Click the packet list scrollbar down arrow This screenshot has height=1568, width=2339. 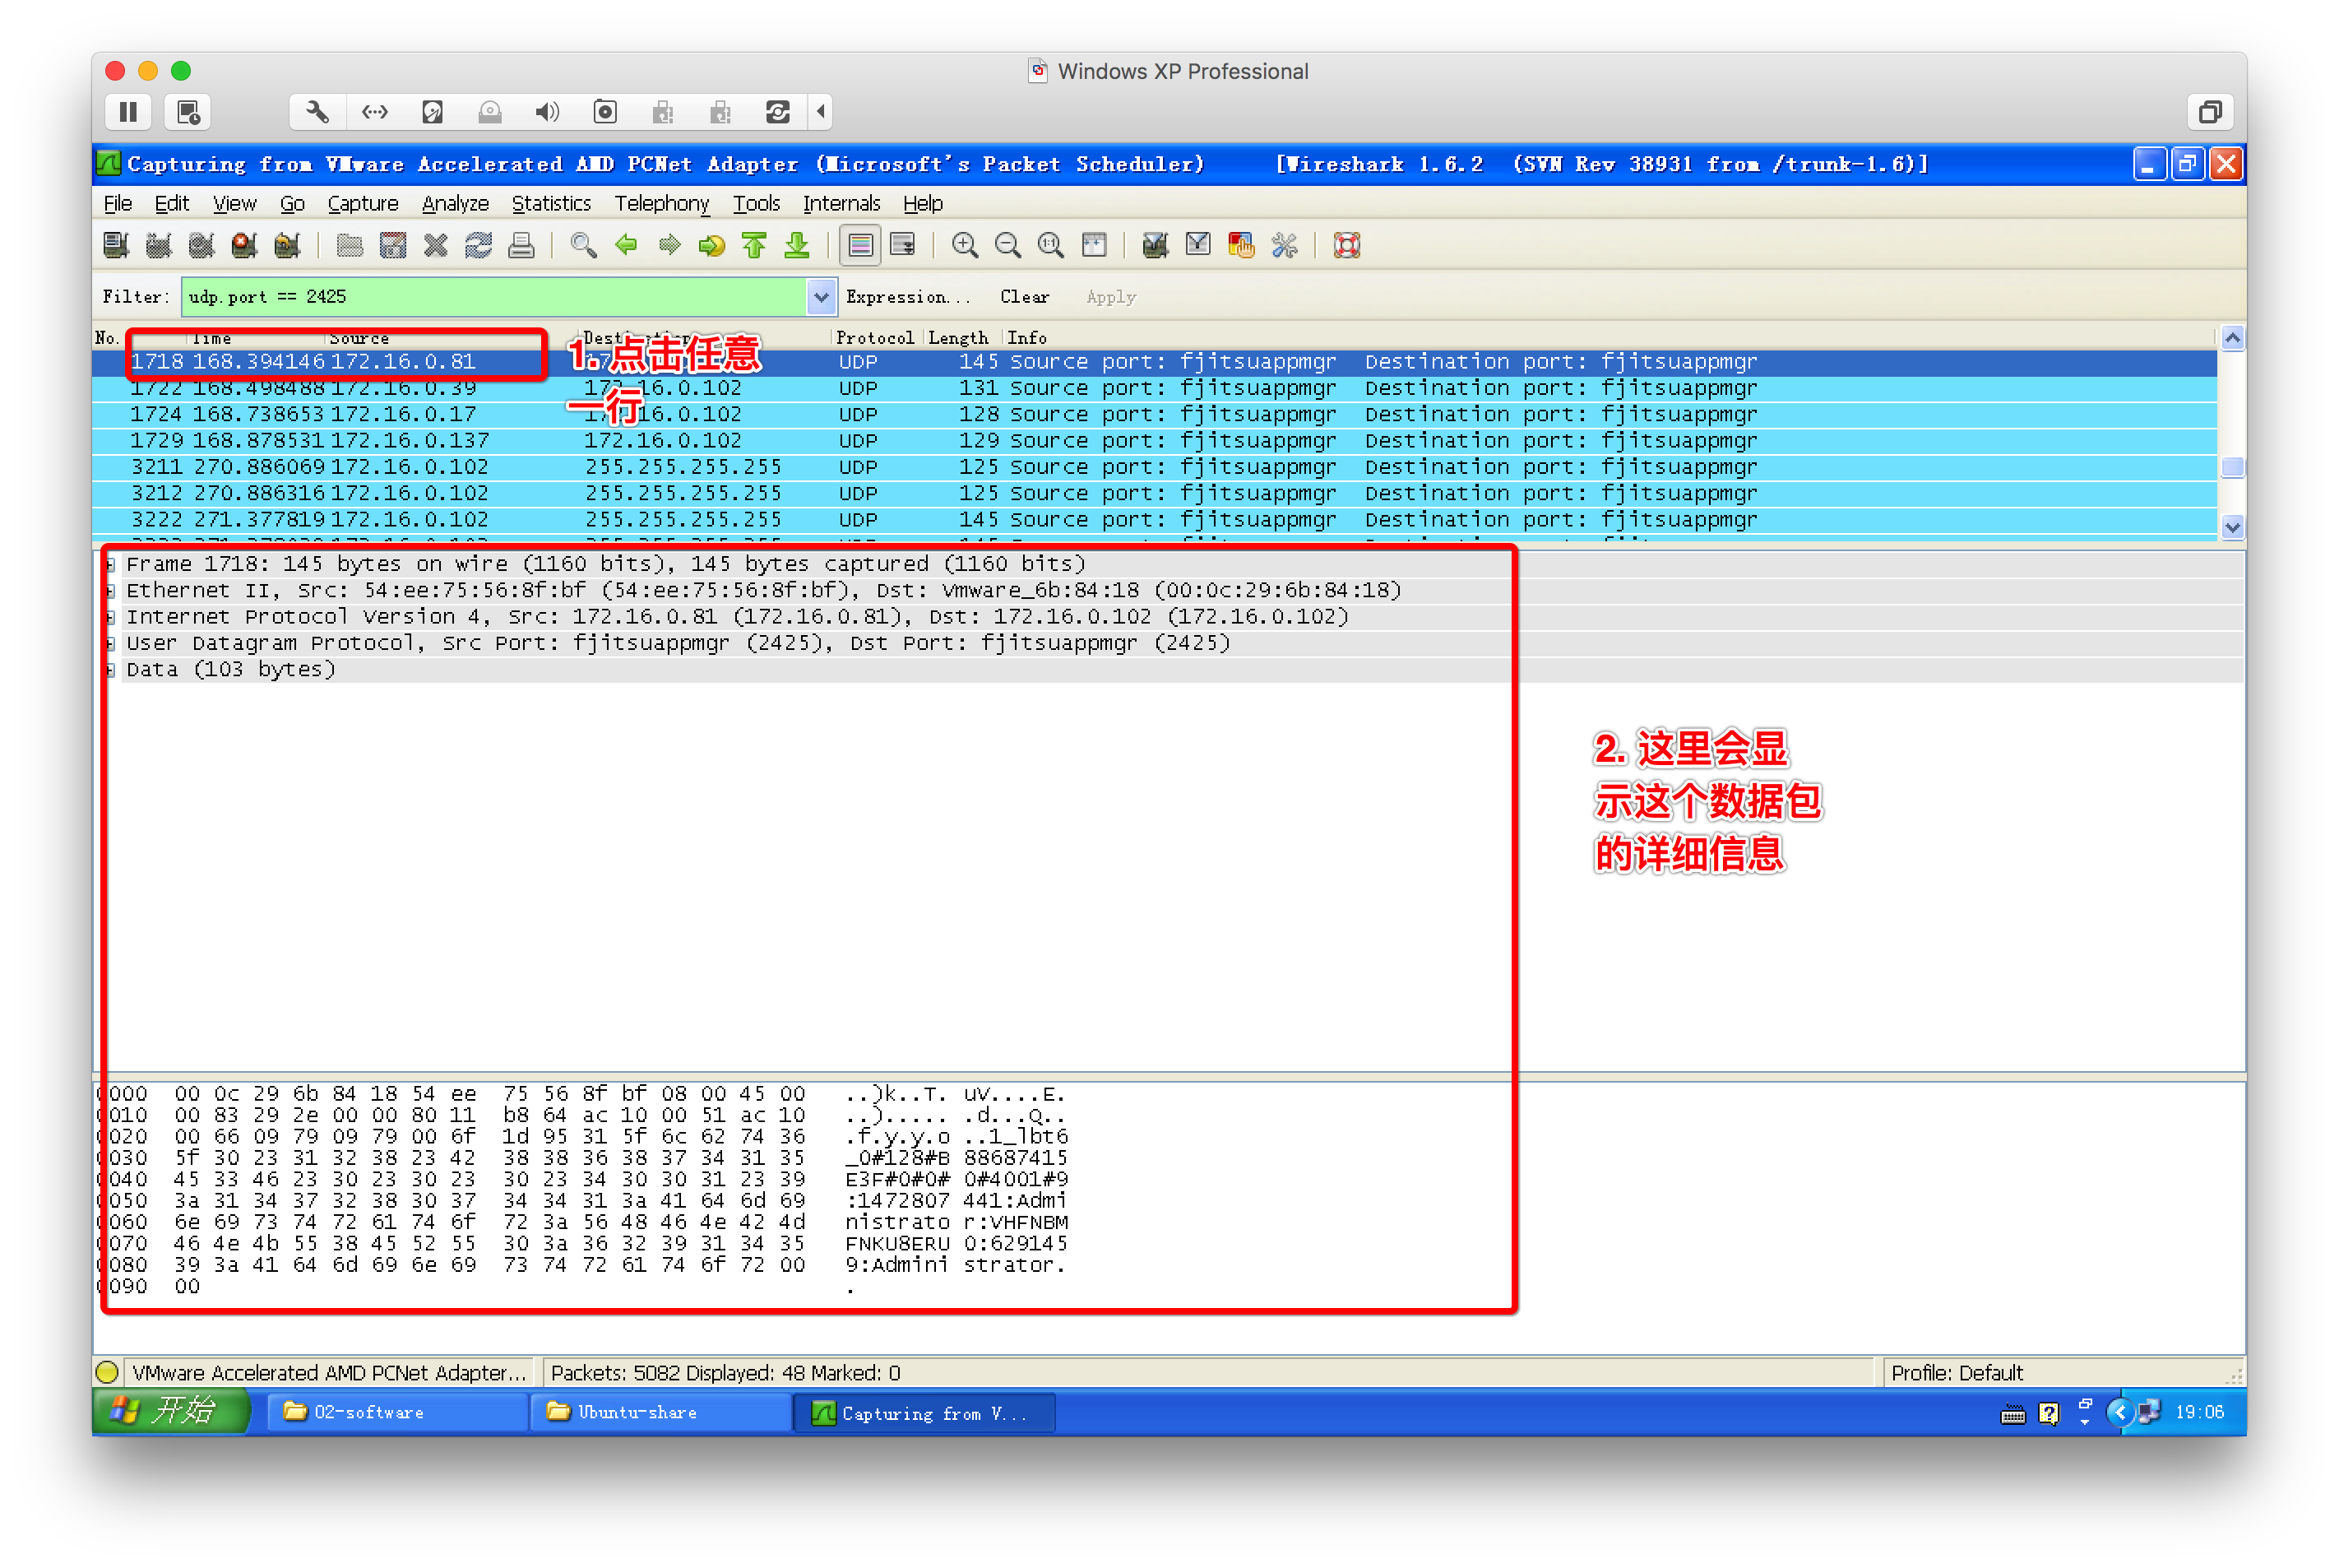pyautogui.click(x=2231, y=526)
